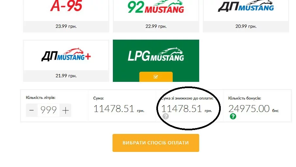296x167 pixels.
Task: Click the Сума amount 11478.51
Action: [x=113, y=109]
